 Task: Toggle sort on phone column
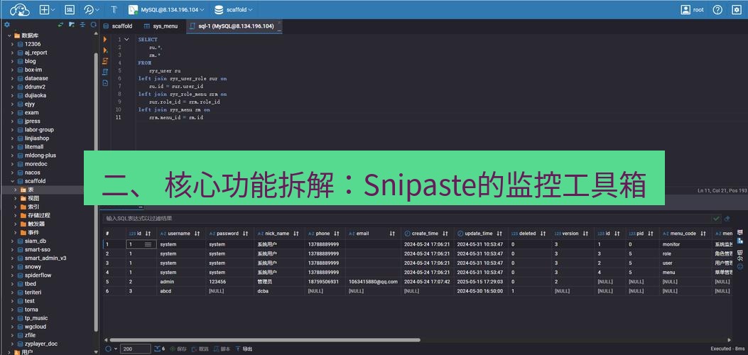[x=336, y=234]
